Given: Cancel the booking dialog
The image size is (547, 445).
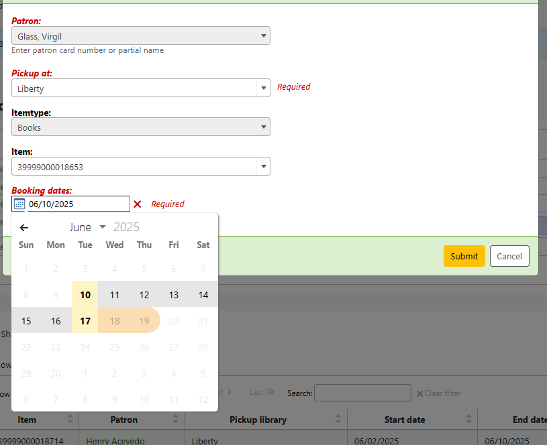Looking at the screenshot, I should 509,256.
